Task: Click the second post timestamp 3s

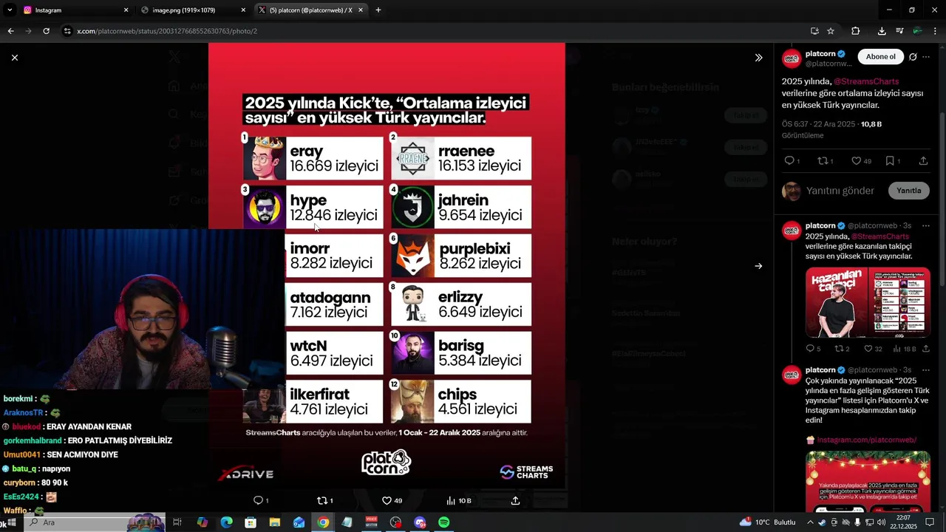Action: click(x=907, y=225)
